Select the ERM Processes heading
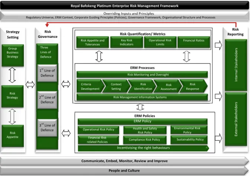The image size is (250, 176). pyautogui.click(x=142, y=68)
